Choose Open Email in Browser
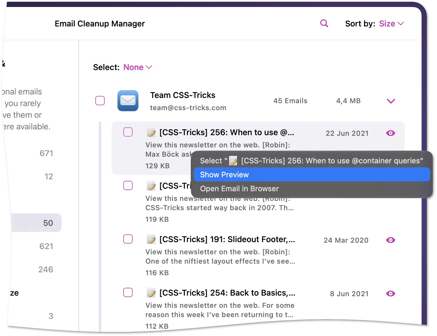The width and height of the screenshot is (437, 336). click(312, 189)
